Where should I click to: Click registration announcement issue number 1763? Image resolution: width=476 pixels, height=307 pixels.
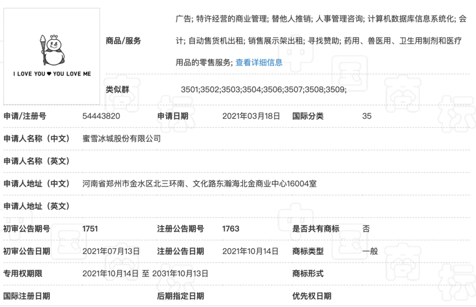coord(231,228)
